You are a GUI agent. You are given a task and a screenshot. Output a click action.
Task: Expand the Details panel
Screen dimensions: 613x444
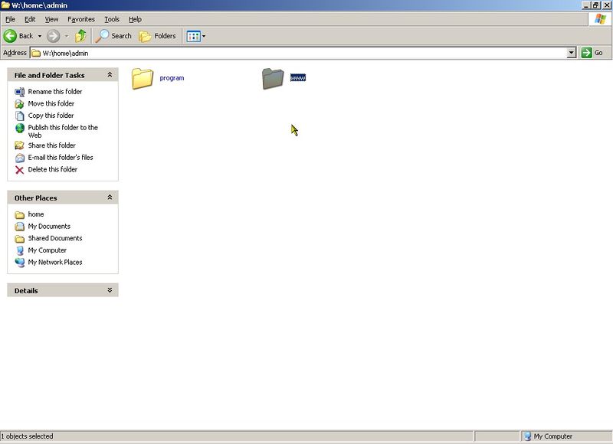110,290
